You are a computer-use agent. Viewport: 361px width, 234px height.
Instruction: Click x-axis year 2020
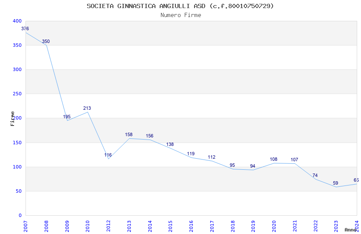(x=274, y=226)
